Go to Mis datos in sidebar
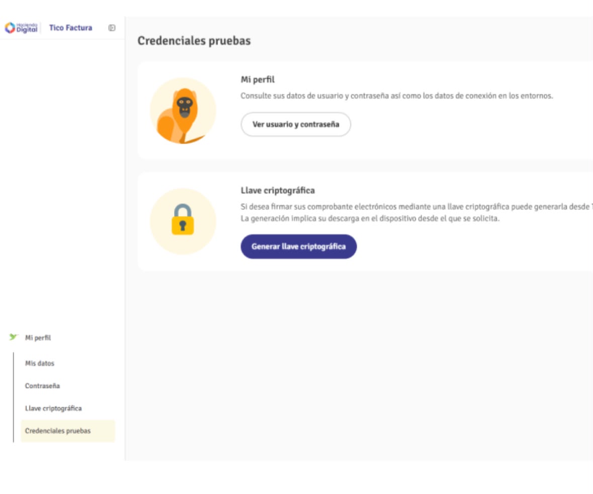Image resolution: width=593 pixels, height=494 pixels. pyautogui.click(x=40, y=363)
